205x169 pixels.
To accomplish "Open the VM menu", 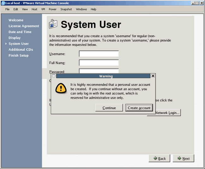I will click(43, 9).
